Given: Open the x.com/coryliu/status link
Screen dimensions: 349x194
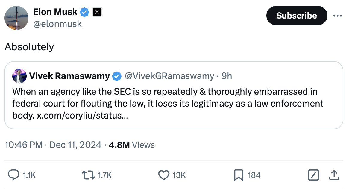Looking at the screenshot, I should pyautogui.click(x=82, y=116).
